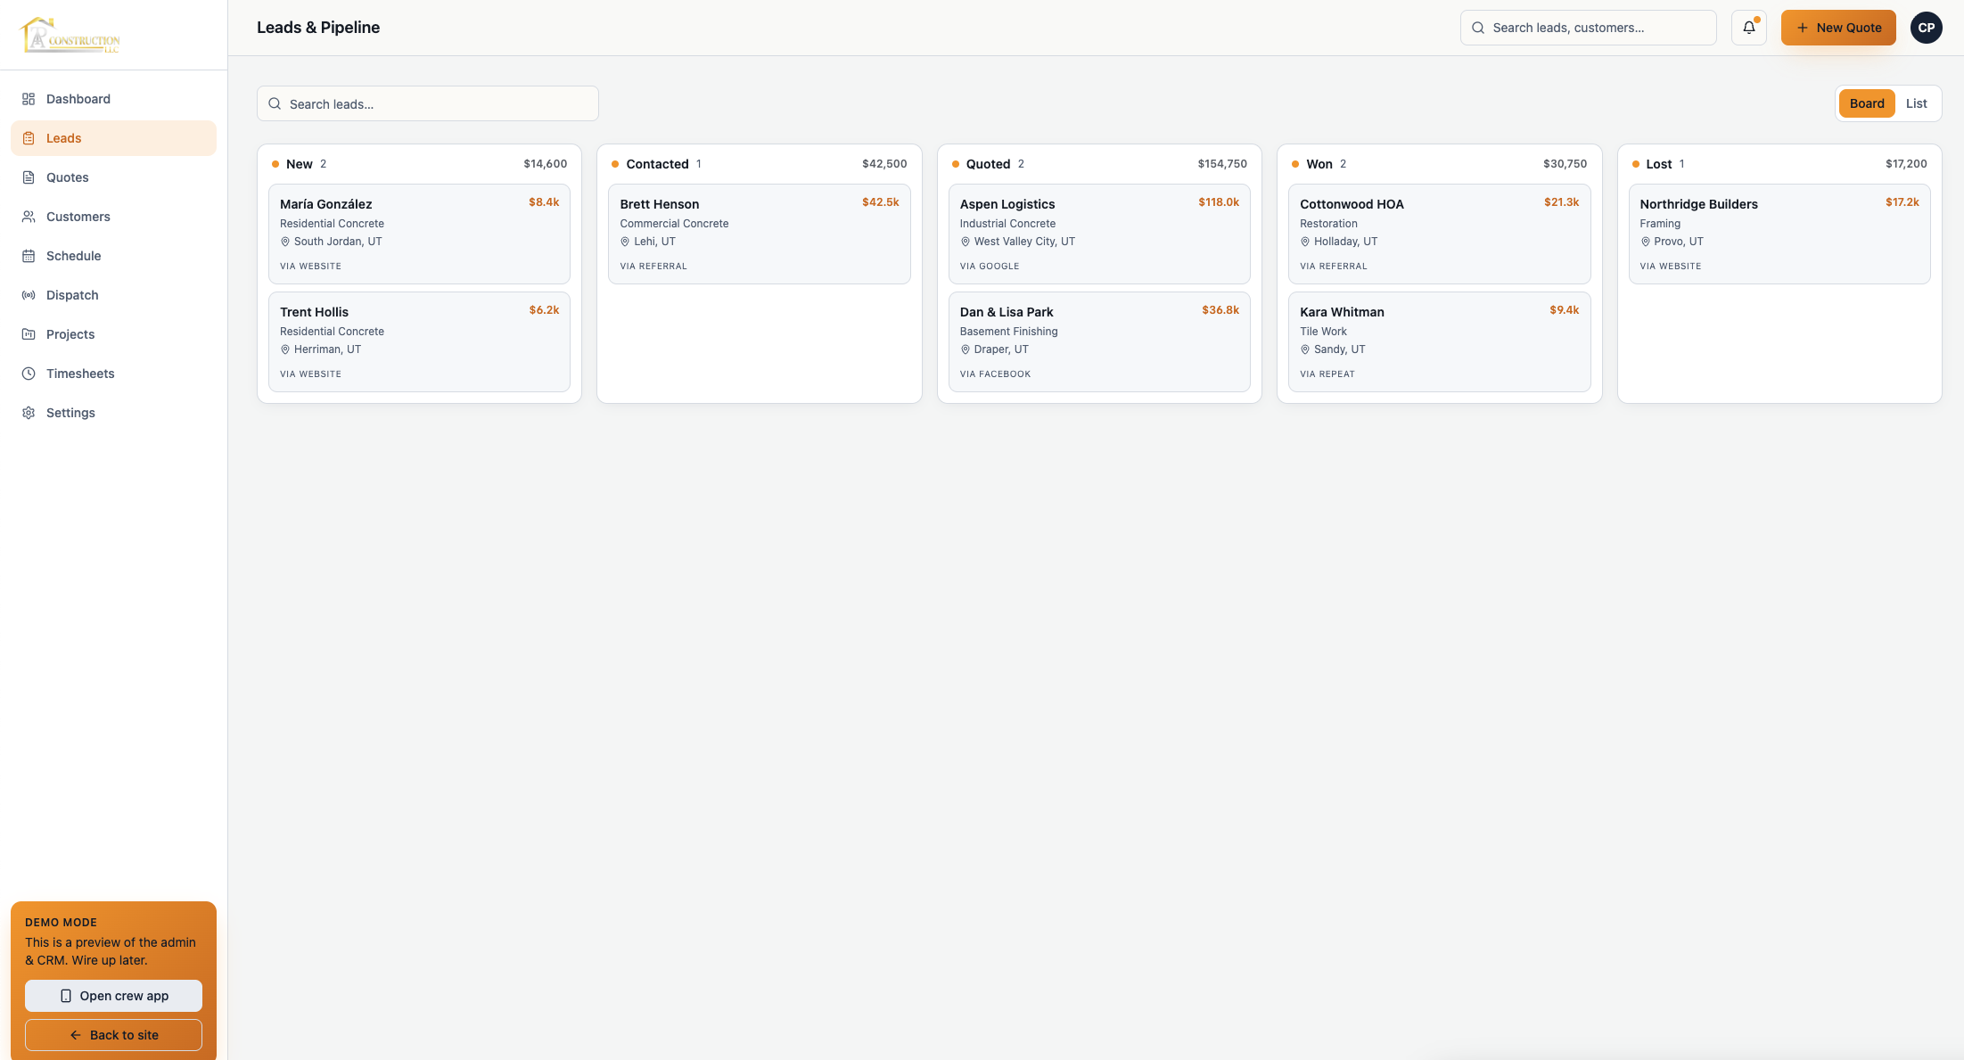Click the Open crew app button
The width and height of the screenshot is (1964, 1060).
pyautogui.click(x=113, y=996)
